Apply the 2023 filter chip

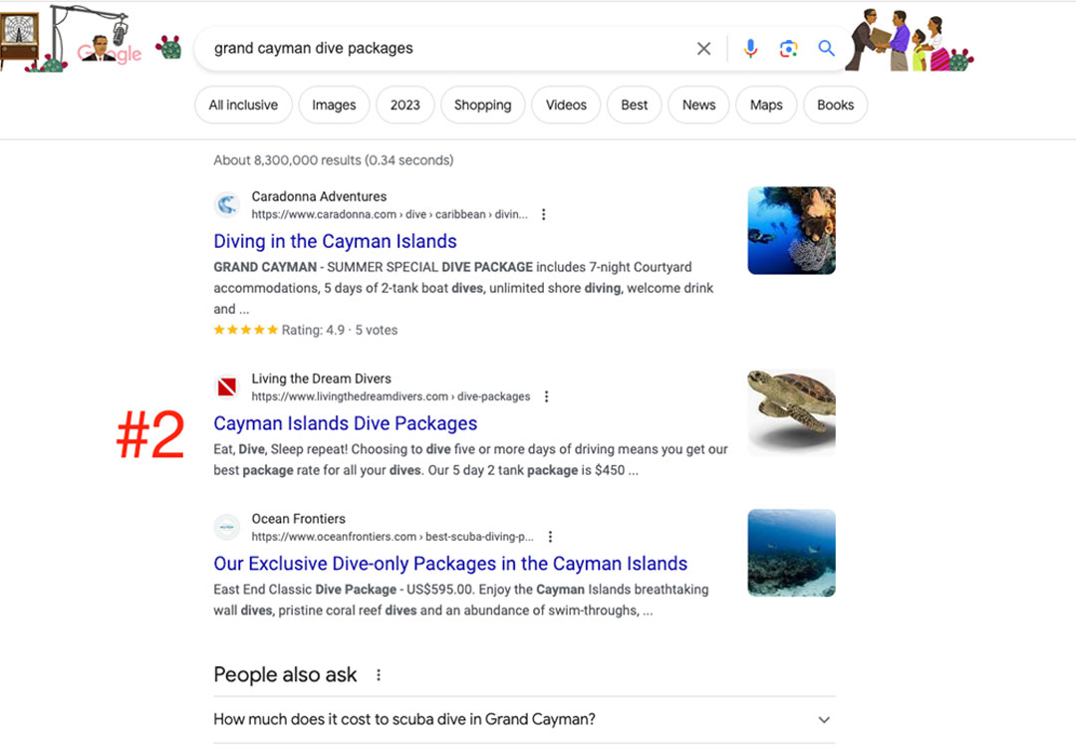[404, 105]
